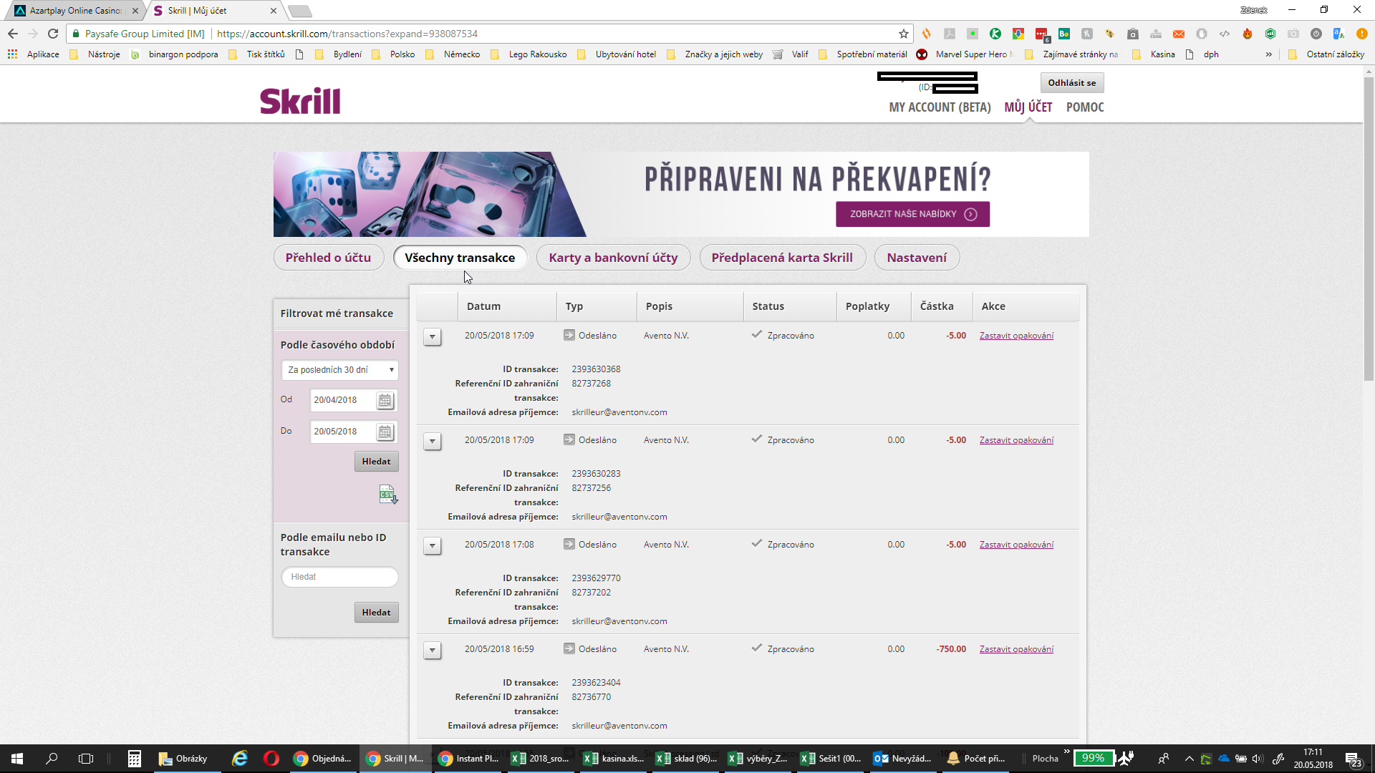Show more bookmarks chevron
The image size is (1375, 773).
pos(1268,54)
